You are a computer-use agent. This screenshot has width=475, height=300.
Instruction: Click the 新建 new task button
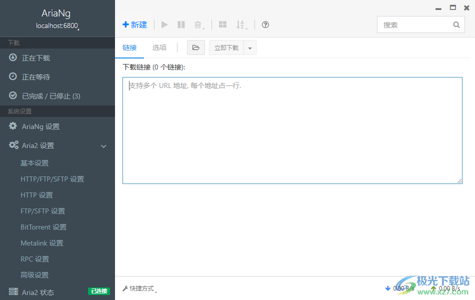coord(135,24)
